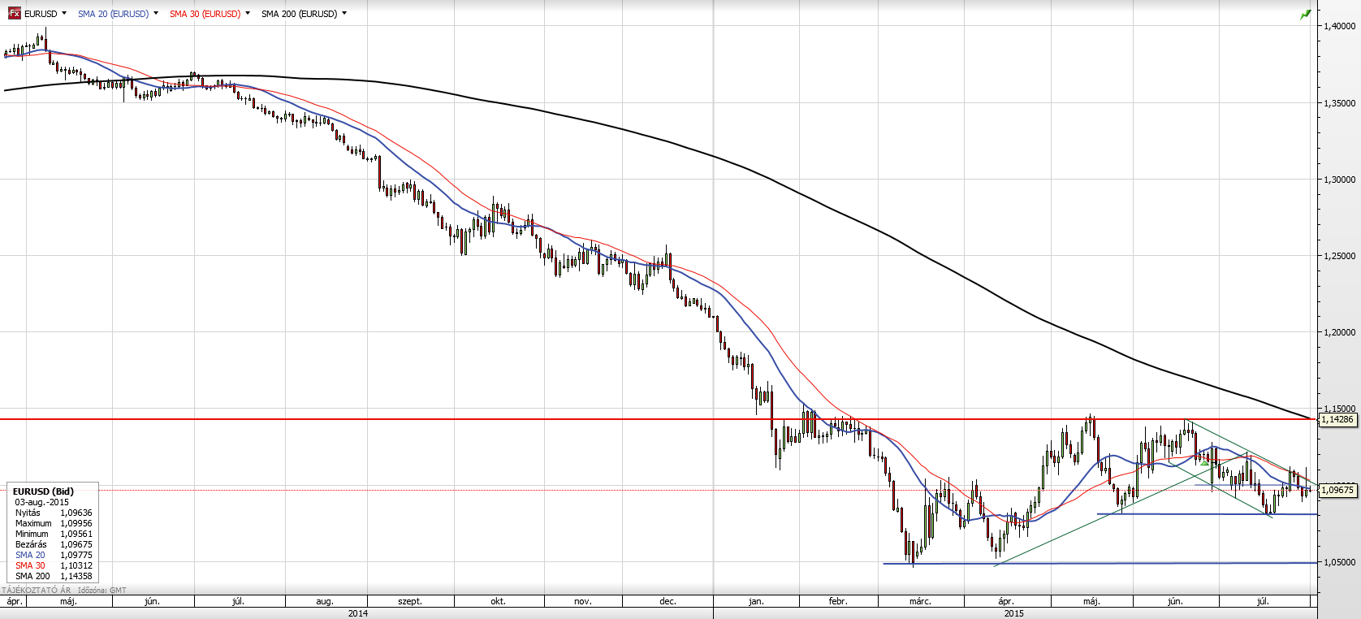This screenshot has width=1361, height=619.
Task: Select the 1,14286 price label on axis
Action: pos(1337,420)
